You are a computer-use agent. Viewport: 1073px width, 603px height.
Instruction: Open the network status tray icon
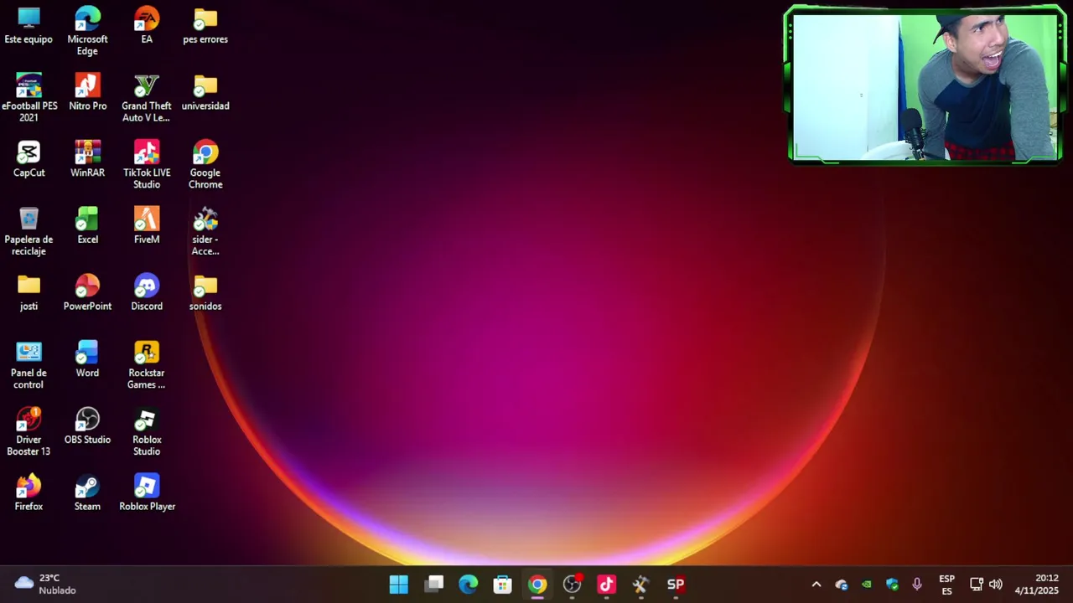pos(977,585)
